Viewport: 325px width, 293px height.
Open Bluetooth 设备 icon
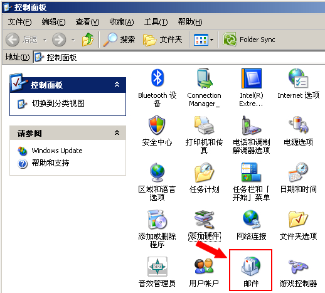[157, 78]
